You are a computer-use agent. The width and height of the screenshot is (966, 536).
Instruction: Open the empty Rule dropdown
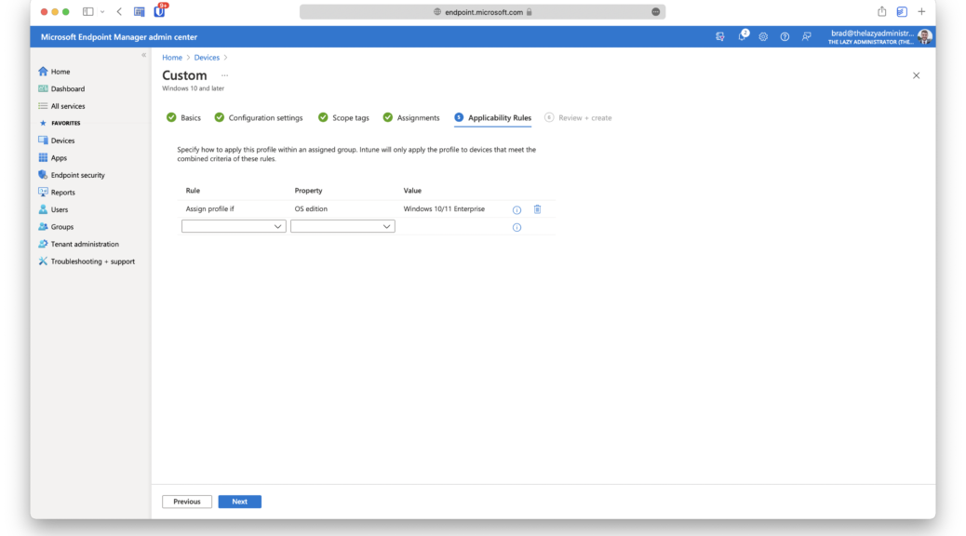(234, 227)
